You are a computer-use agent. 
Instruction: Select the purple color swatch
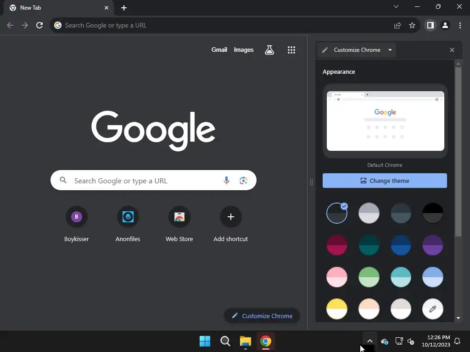click(x=433, y=245)
